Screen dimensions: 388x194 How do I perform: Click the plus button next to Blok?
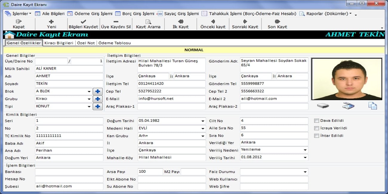[97, 91]
